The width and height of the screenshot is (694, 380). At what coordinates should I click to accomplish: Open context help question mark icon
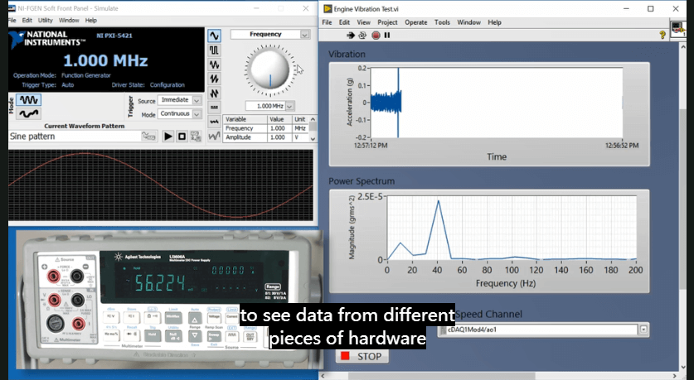662,35
